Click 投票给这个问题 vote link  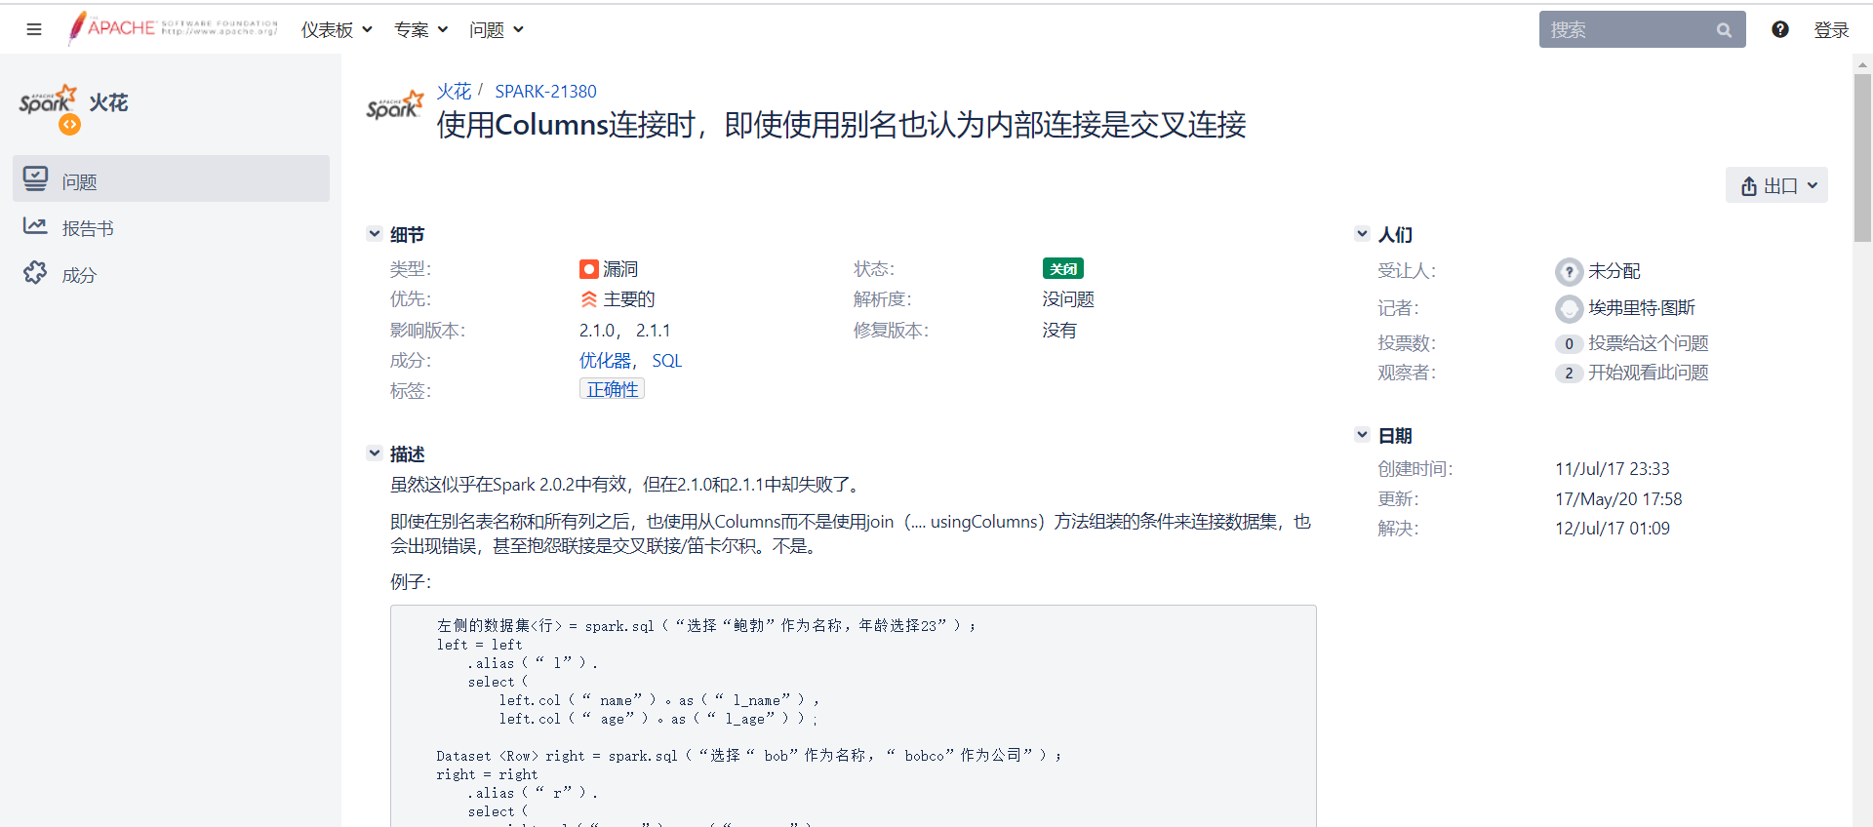point(1649,343)
